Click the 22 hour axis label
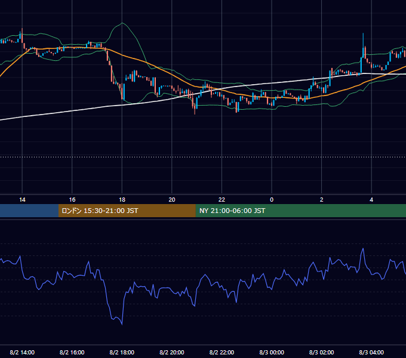 pos(222,199)
